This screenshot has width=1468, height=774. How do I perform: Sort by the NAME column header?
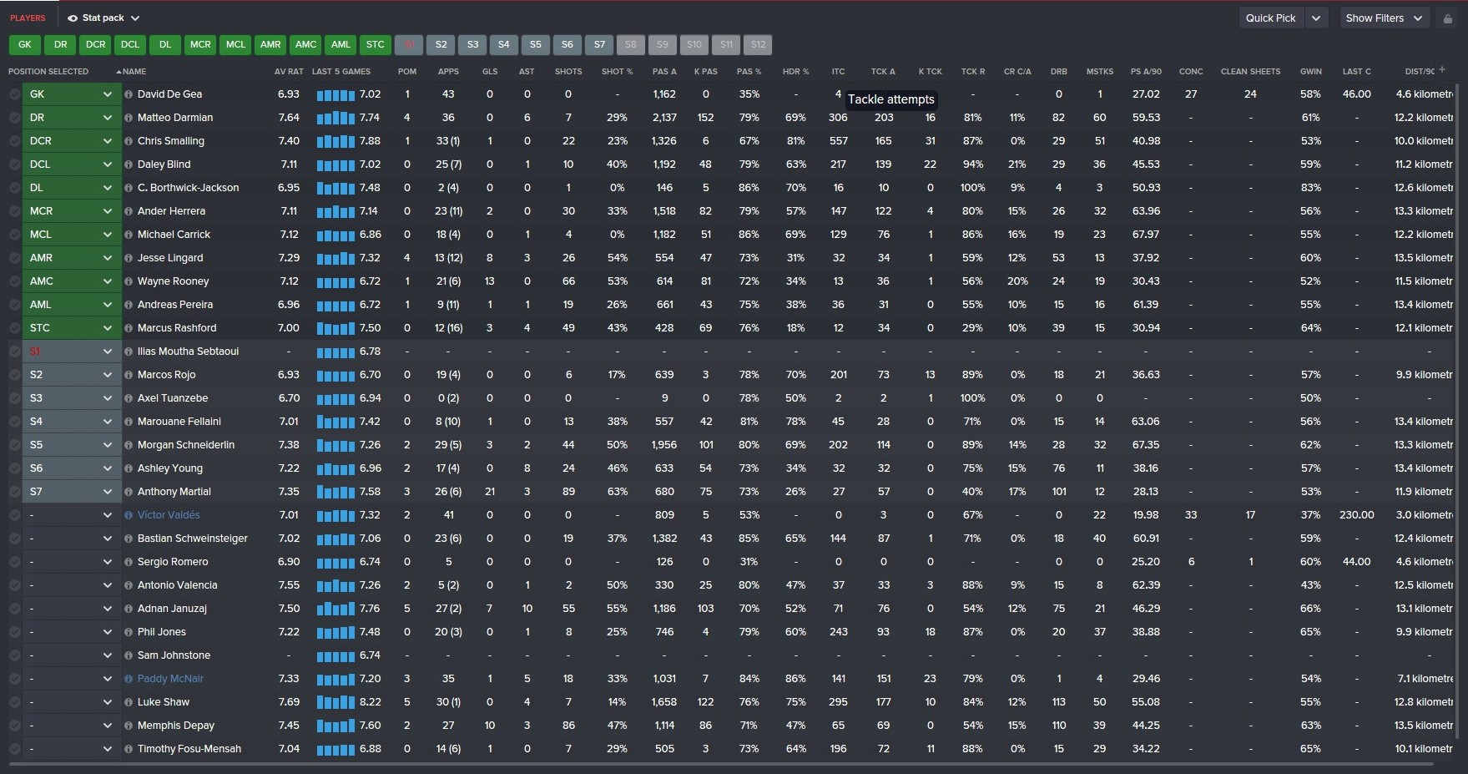(134, 72)
